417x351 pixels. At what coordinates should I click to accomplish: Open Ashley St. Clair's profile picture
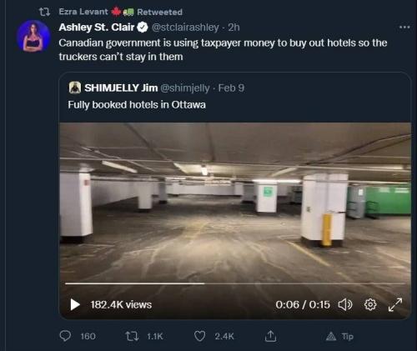(x=33, y=36)
